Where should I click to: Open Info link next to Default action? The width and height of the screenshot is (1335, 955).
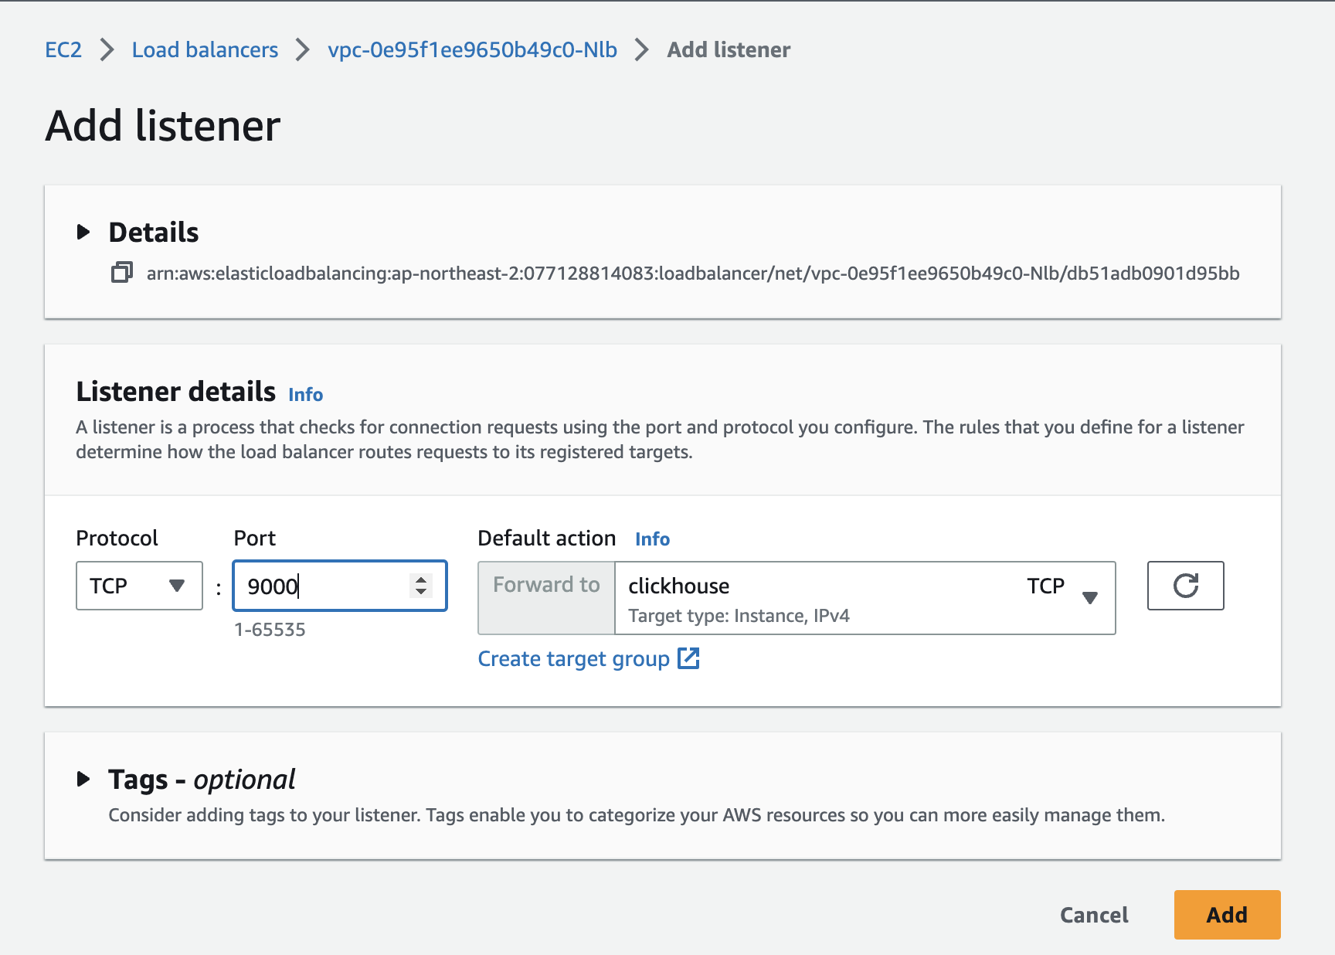point(652,539)
